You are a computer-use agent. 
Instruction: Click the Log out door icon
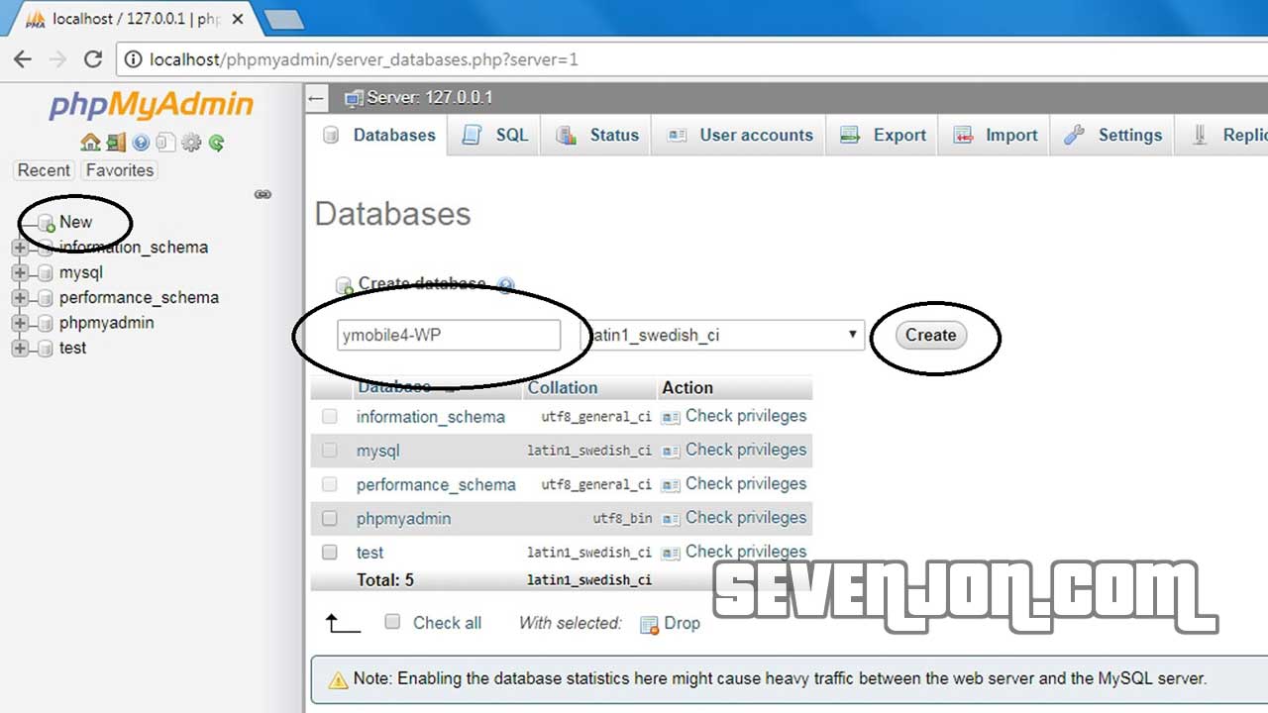tap(116, 143)
